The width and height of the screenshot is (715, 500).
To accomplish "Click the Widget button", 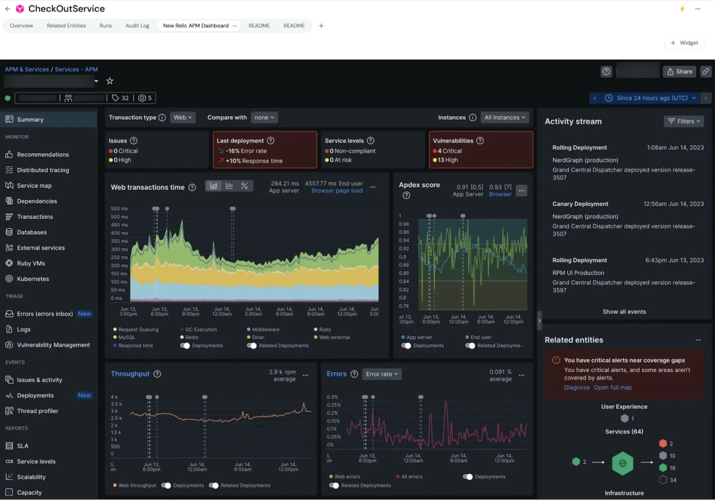I will coord(684,43).
